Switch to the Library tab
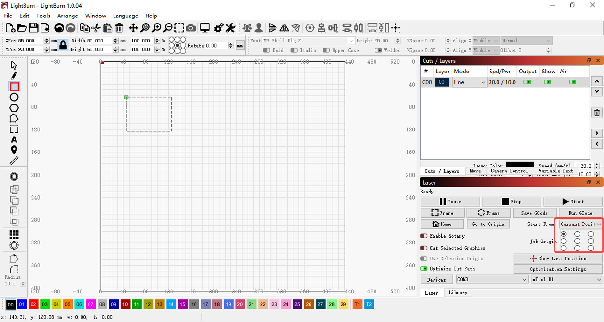The width and height of the screenshot is (604, 322). 458,292
